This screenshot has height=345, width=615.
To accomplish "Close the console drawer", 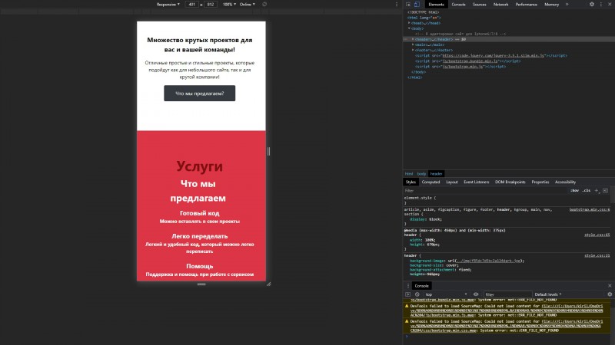I will click(610, 286).
